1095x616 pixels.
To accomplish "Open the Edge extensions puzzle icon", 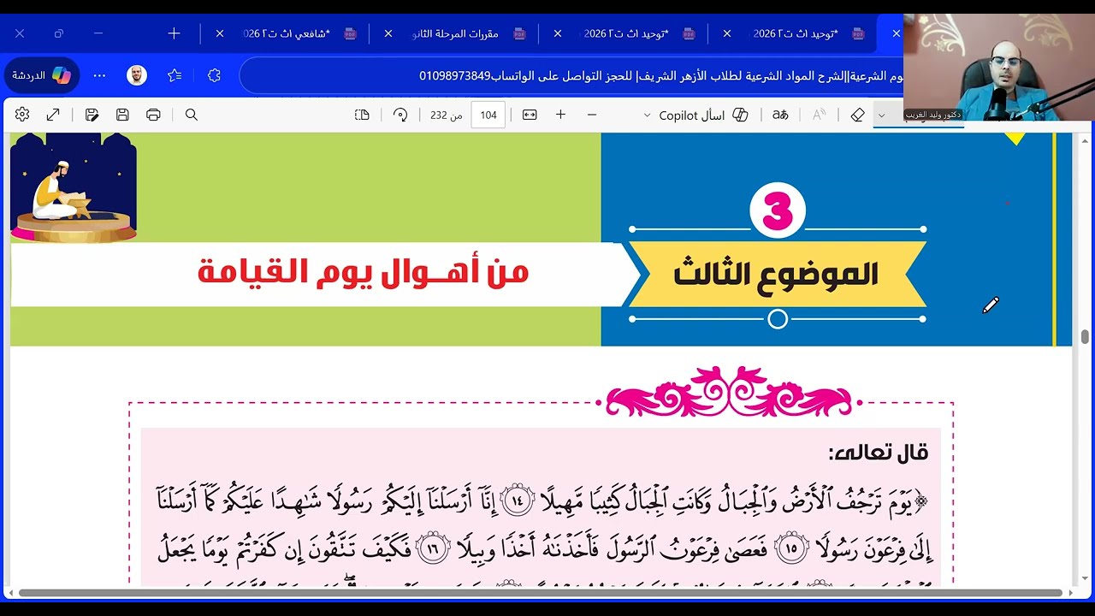I will (214, 75).
